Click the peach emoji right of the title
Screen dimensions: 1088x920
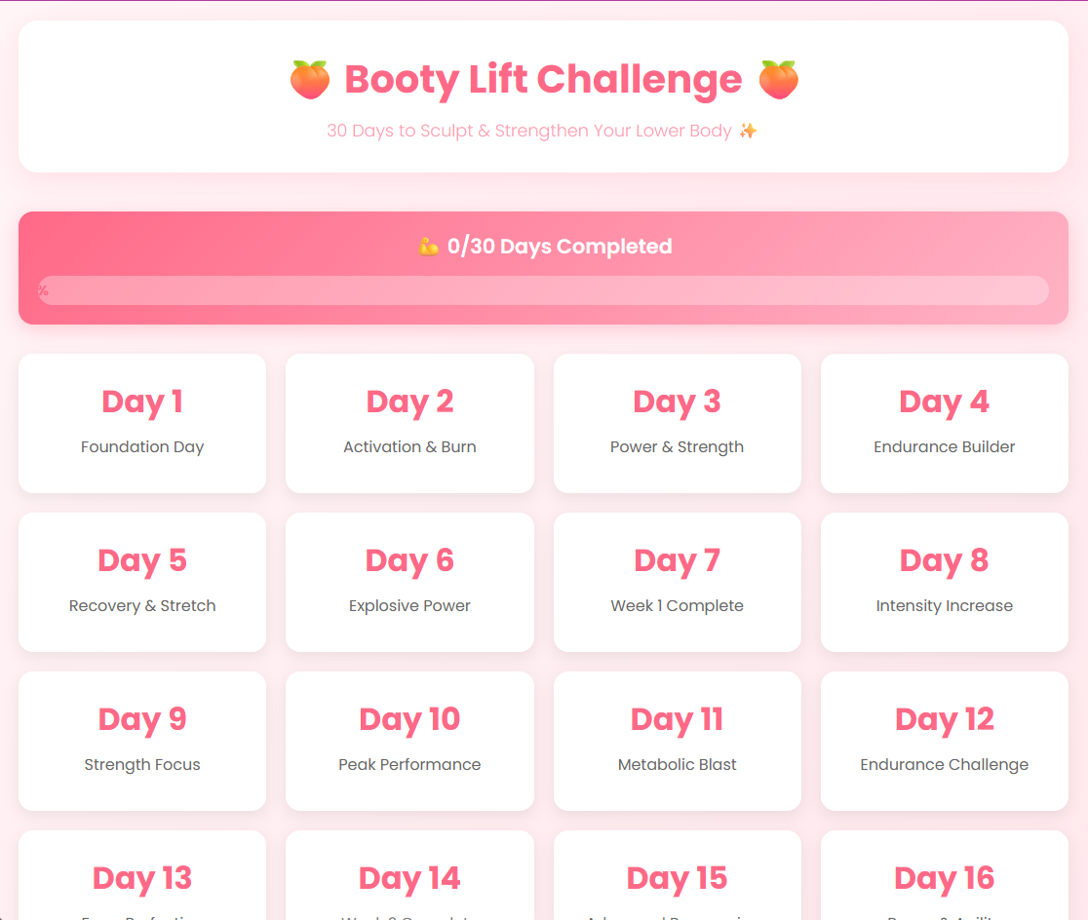pyautogui.click(x=778, y=79)
